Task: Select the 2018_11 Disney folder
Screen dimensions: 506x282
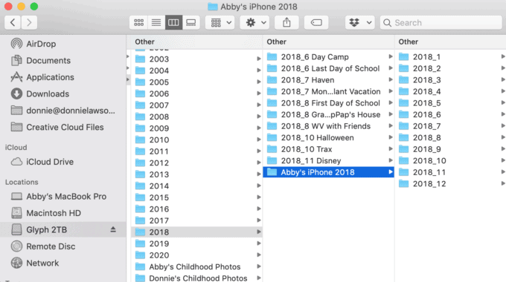Action: [328, 160]
